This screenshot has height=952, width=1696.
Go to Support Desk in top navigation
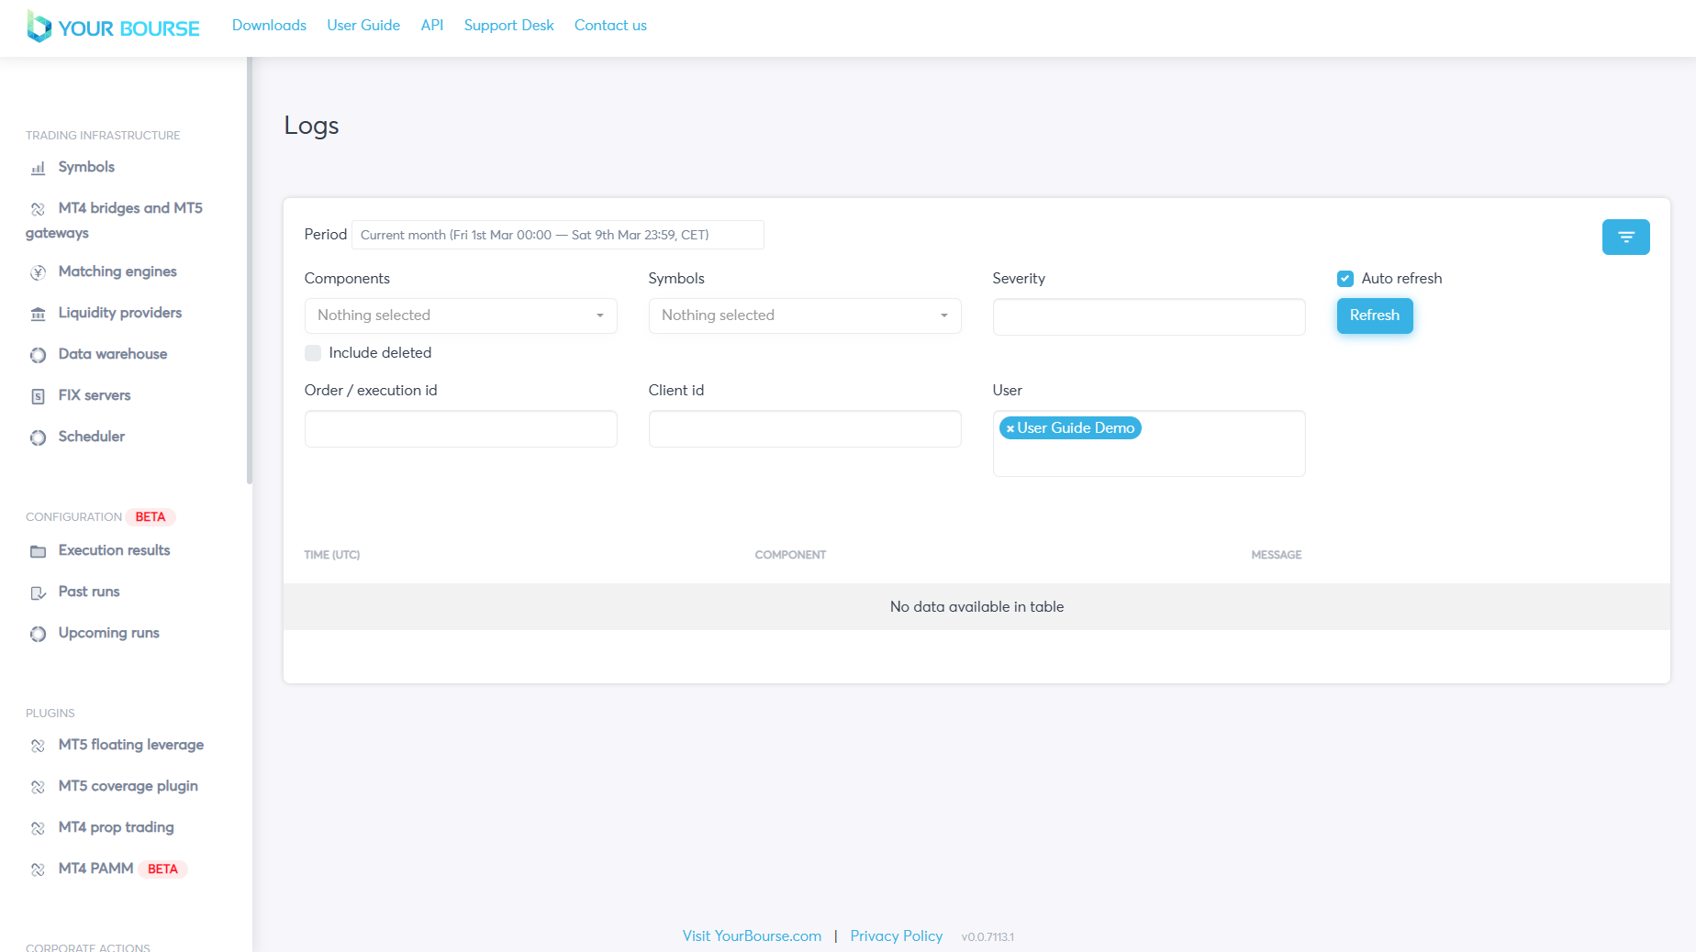[508, 26]
